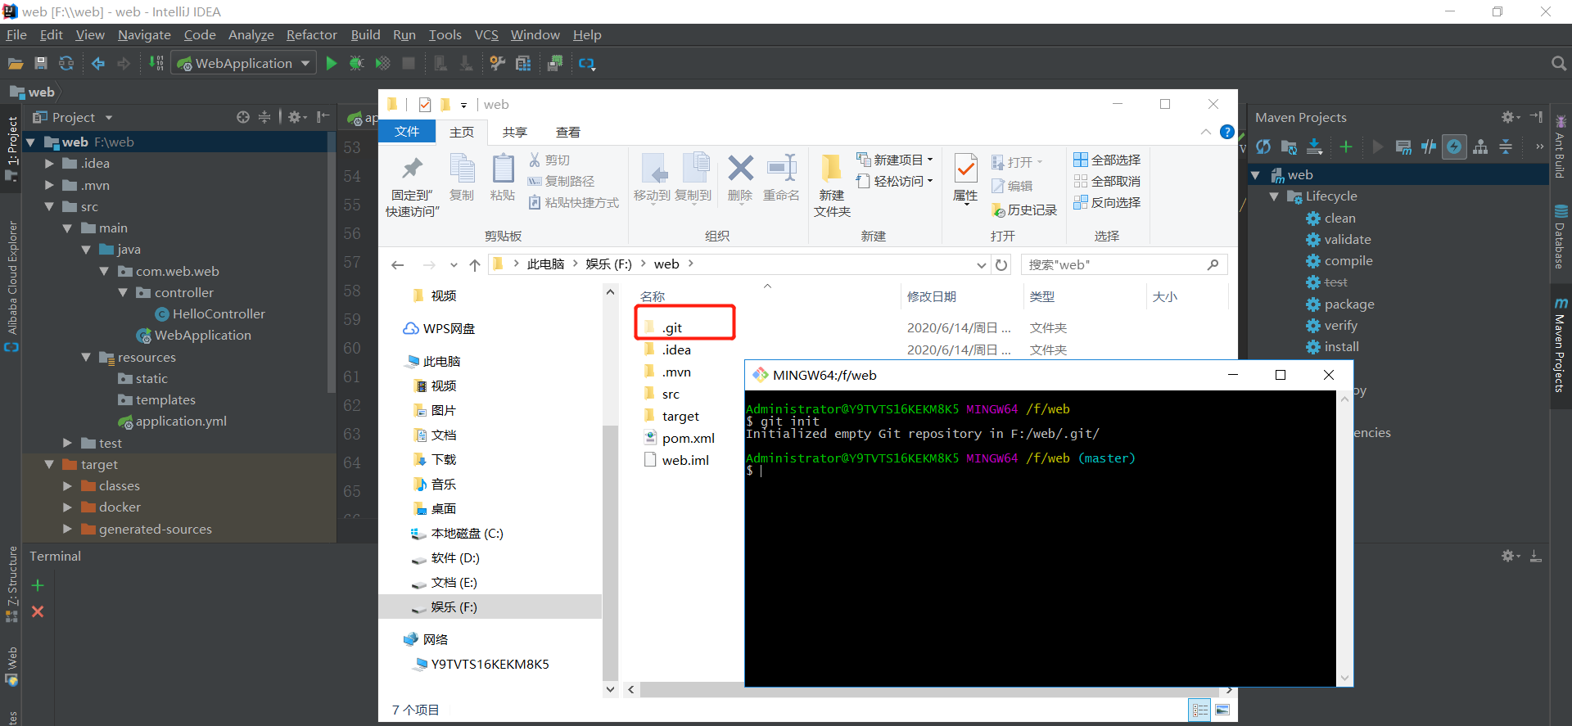1572x726 pixels.
Task: Add new Terminal session with green plus
Action: (38, 585)
